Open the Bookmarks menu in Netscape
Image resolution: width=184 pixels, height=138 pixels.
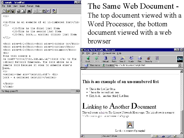click(x=92, y=65)
